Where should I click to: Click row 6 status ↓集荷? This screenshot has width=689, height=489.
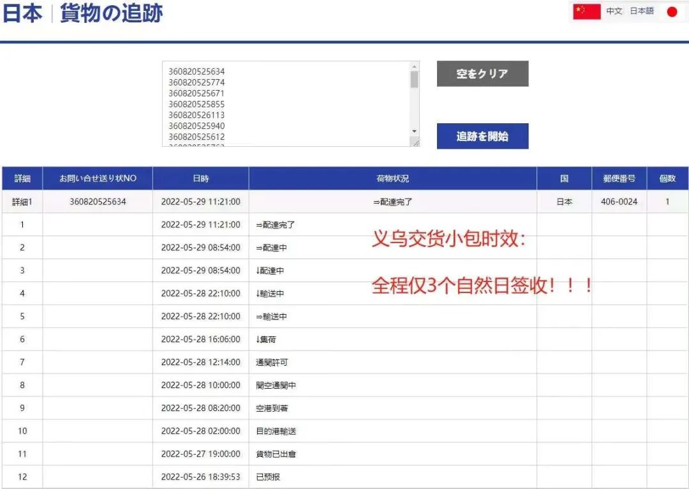click(x=266, y=339)
